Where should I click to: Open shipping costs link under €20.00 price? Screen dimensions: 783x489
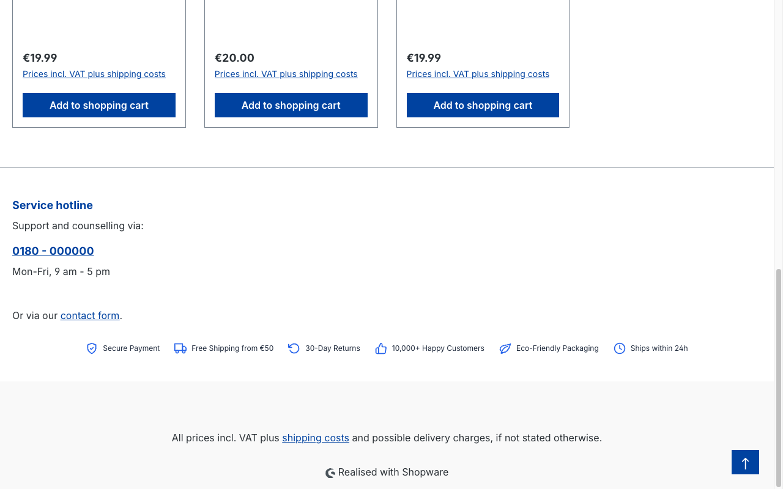click(x=286, y=74)
